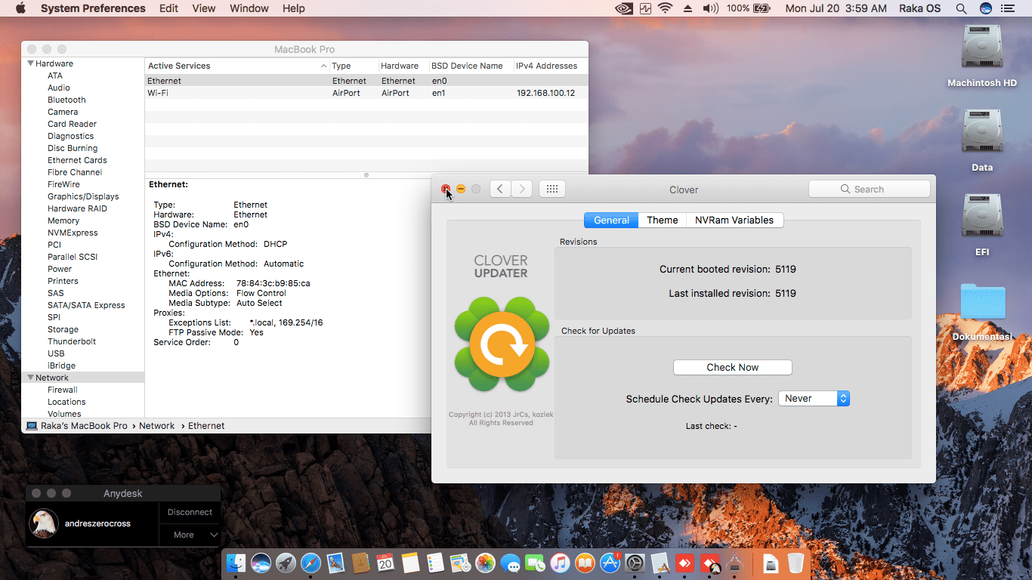
Task: Collapse the Hardware section triangle
Action: pos(31,63)
